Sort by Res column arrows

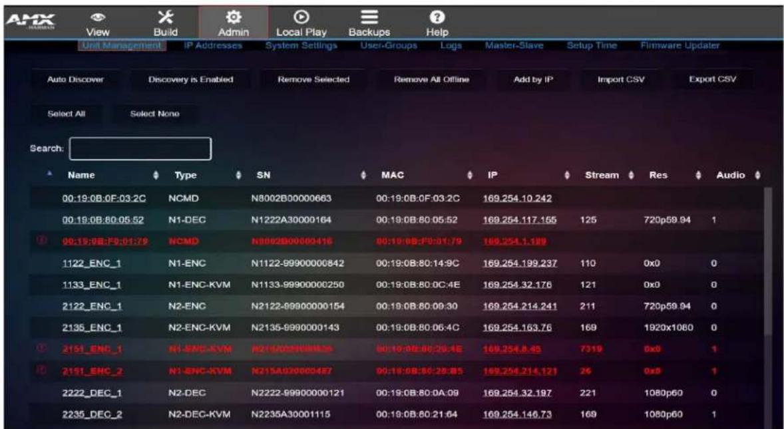pos(699,176)
